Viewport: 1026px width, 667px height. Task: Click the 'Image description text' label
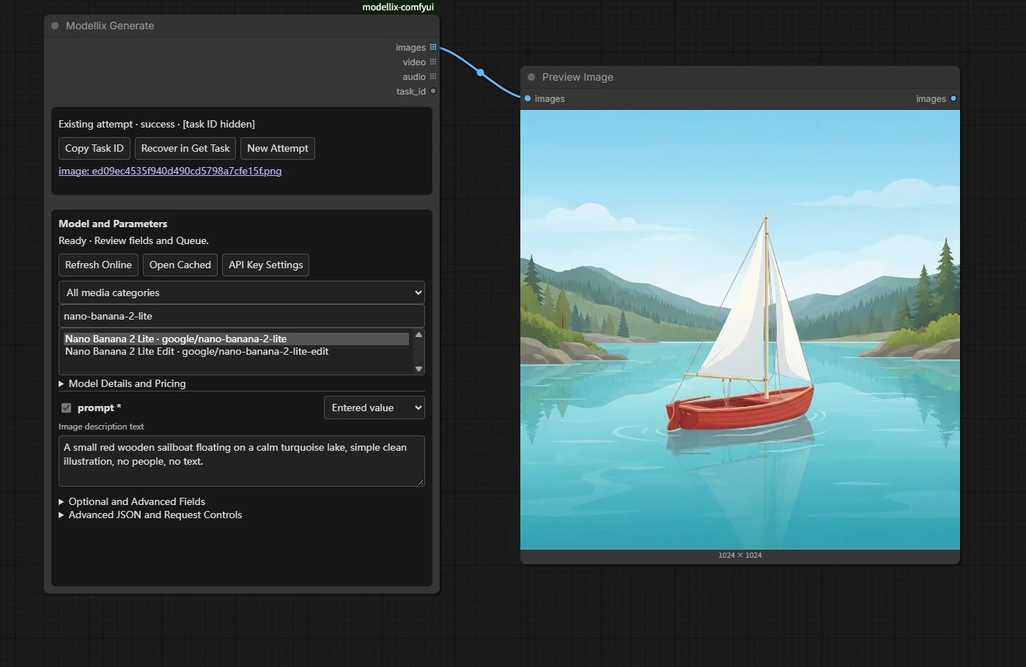[x=101, y=427]
